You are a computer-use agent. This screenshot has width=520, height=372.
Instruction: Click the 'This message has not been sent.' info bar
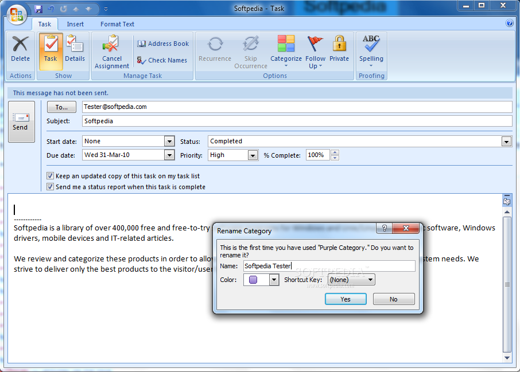tap(261, 93)
